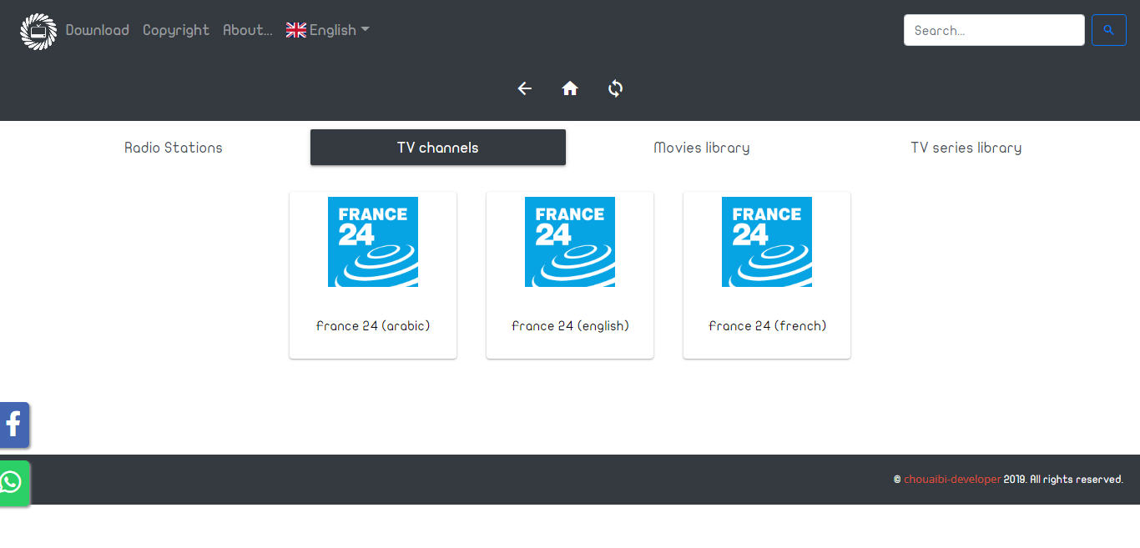Click the UK flag icon
This screenshot has height=548, width=1140.
[x=296, y=30]
